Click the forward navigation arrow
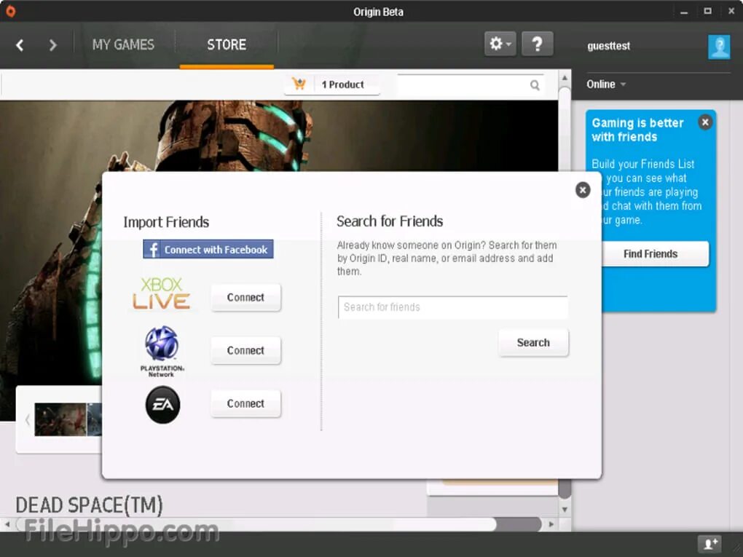This screenshot has height=557, width=743. (x=52, y=44)
